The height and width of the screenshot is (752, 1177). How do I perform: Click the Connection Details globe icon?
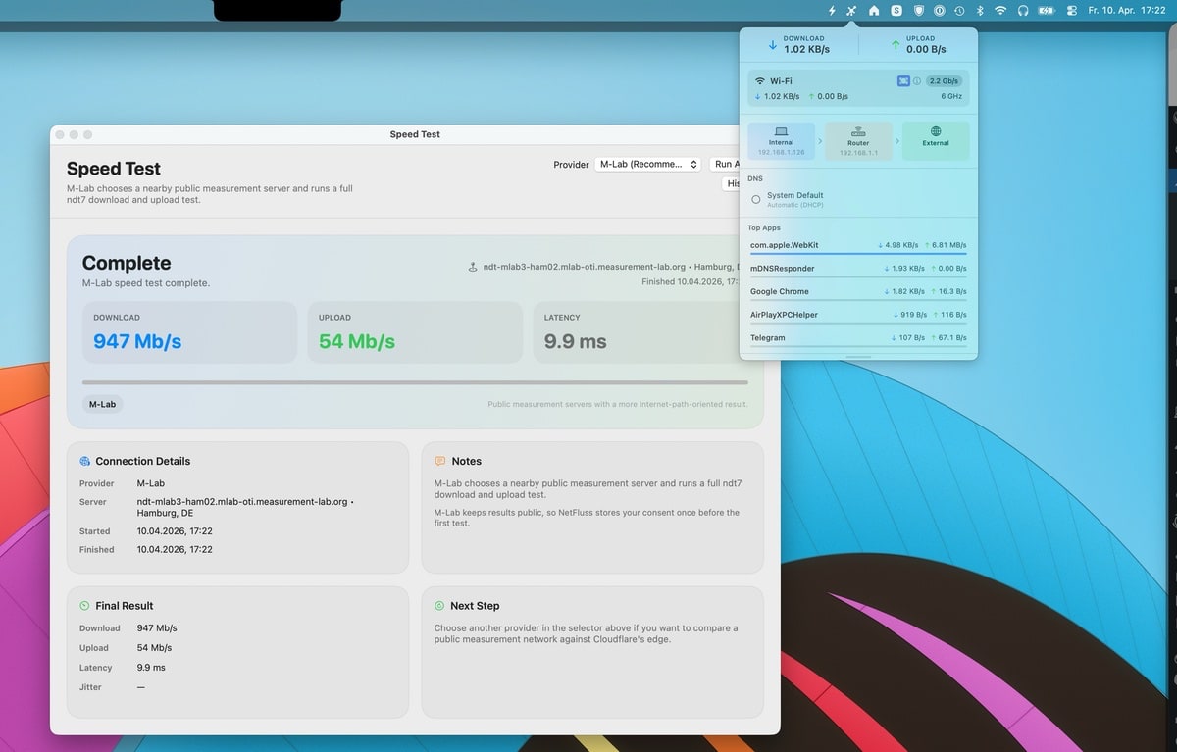(85, 461)
